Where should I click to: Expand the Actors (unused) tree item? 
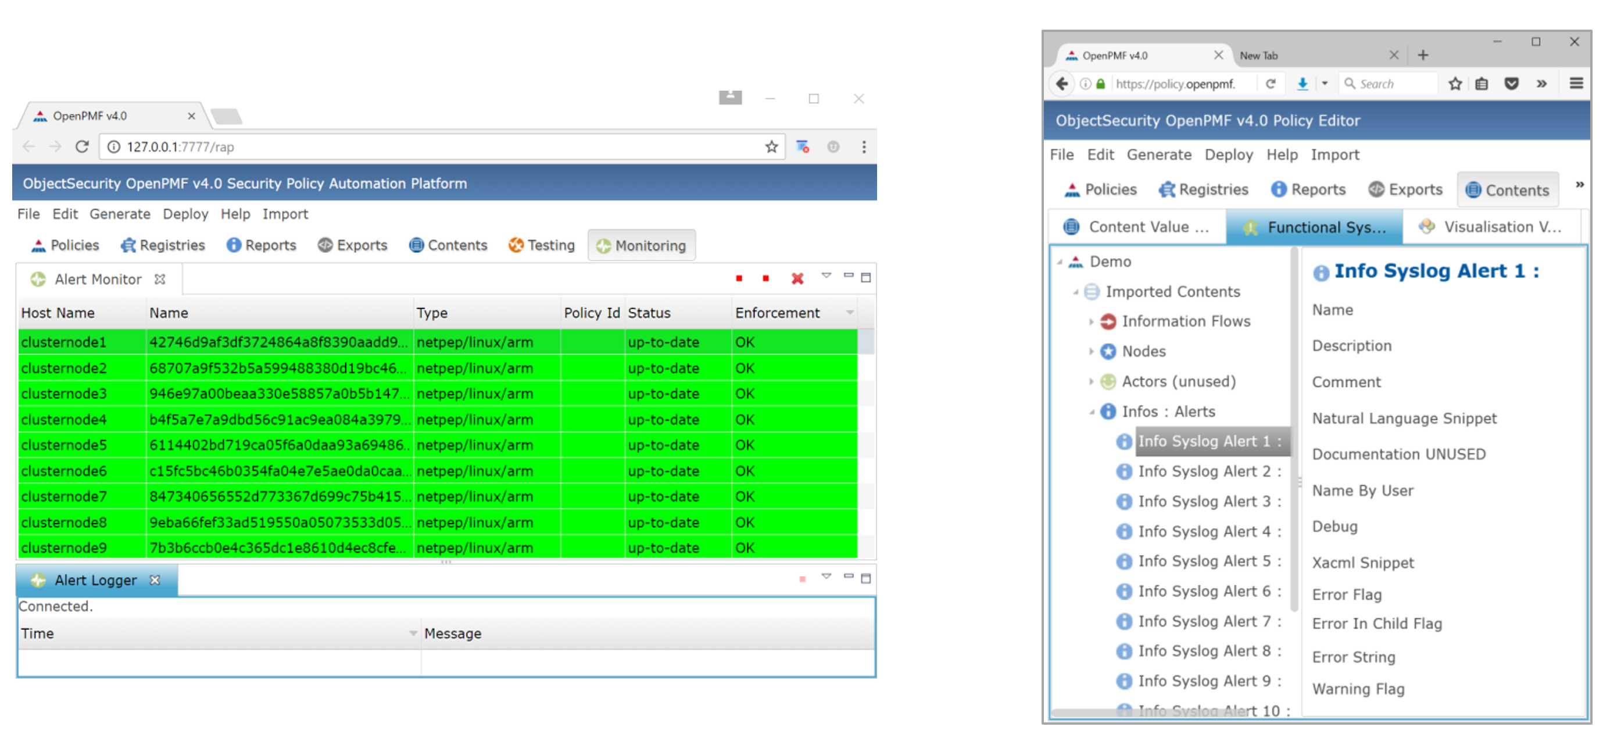(1091, 381)
